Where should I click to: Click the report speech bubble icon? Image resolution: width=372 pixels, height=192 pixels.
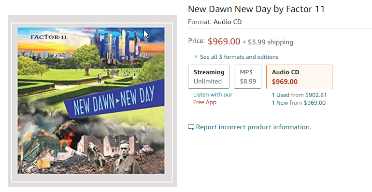coord(191,127)
